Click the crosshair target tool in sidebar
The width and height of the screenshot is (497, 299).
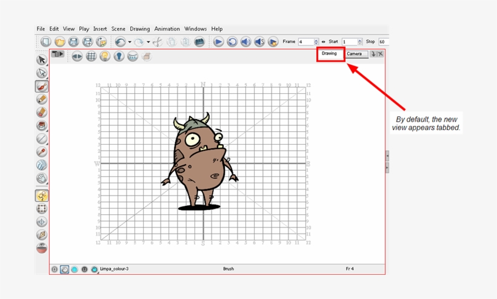(42, 222)
